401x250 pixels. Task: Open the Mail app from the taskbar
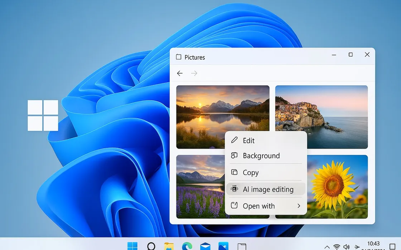(205, 246)
